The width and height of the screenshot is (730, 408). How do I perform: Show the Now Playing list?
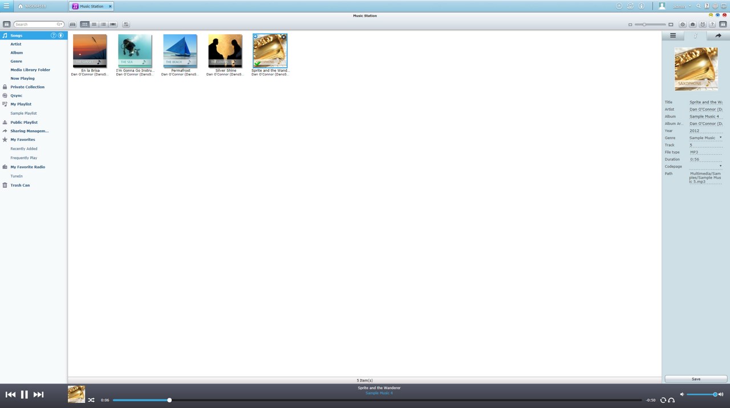point(22,78)
